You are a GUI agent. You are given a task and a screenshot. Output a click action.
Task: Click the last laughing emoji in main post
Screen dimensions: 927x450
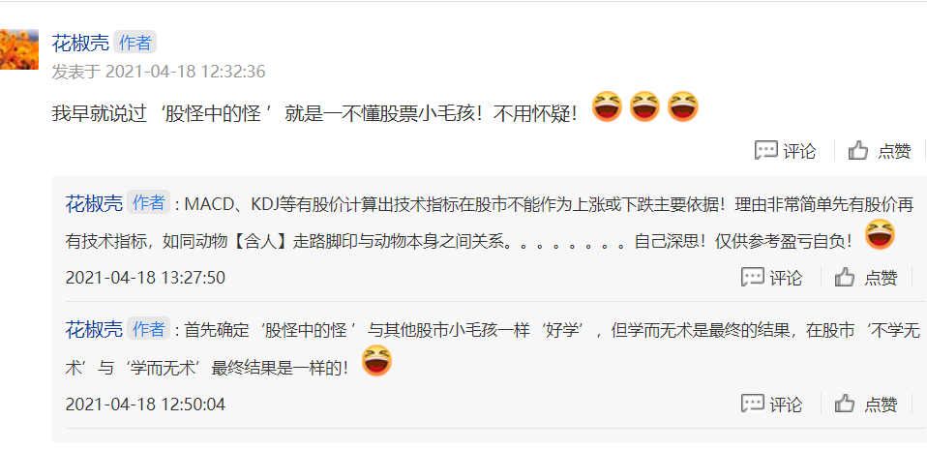pos(683,107)
